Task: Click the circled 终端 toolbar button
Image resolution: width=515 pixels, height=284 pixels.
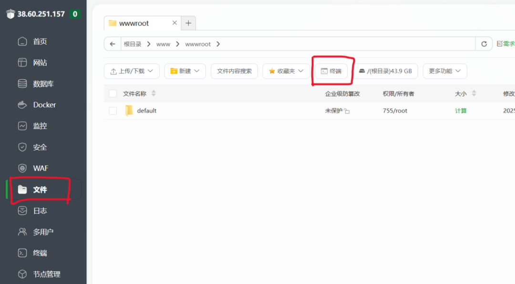Action: tap(332, 70)
